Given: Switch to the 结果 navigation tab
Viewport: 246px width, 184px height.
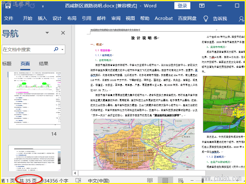Looking at the screenshot, I should [43, 64].
